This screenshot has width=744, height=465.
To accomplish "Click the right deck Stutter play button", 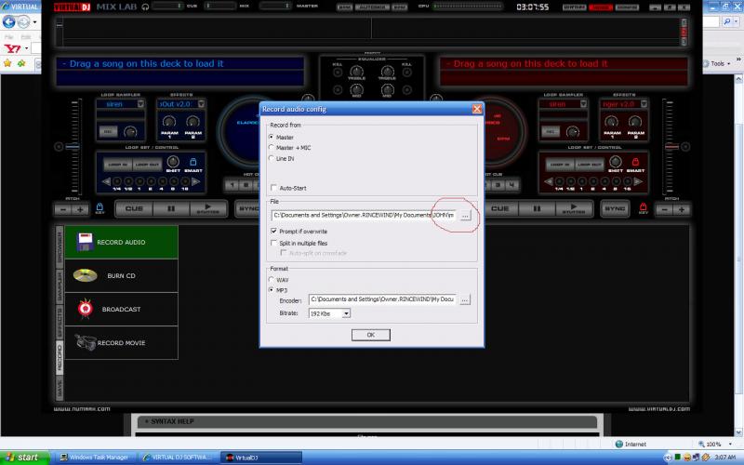I will click(574, 208).
